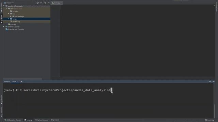The height and width of the screenshot is (122, 218).
Task: Click the Project panel horizontal scrollbar
Action: [22, 79]
